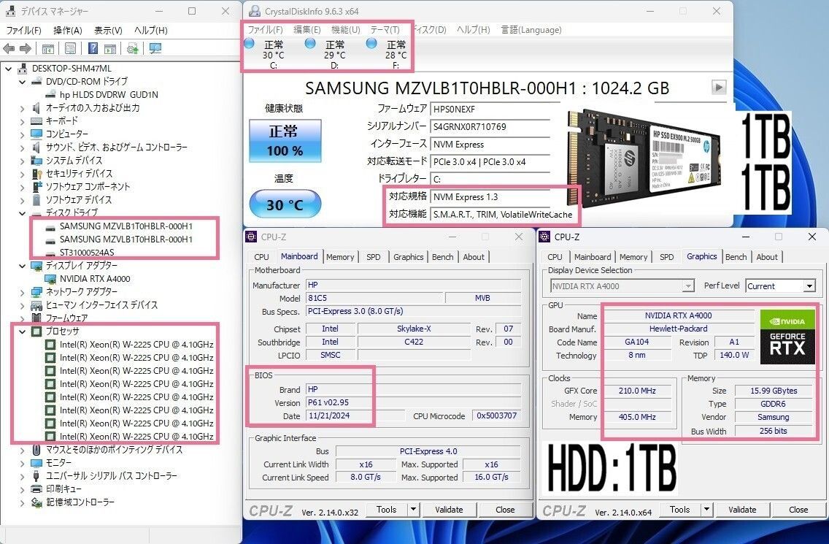Screen dimensions: 829x544
Task: Click the BIOS Date value 11/21/2024
Action: tap(355, 415)
